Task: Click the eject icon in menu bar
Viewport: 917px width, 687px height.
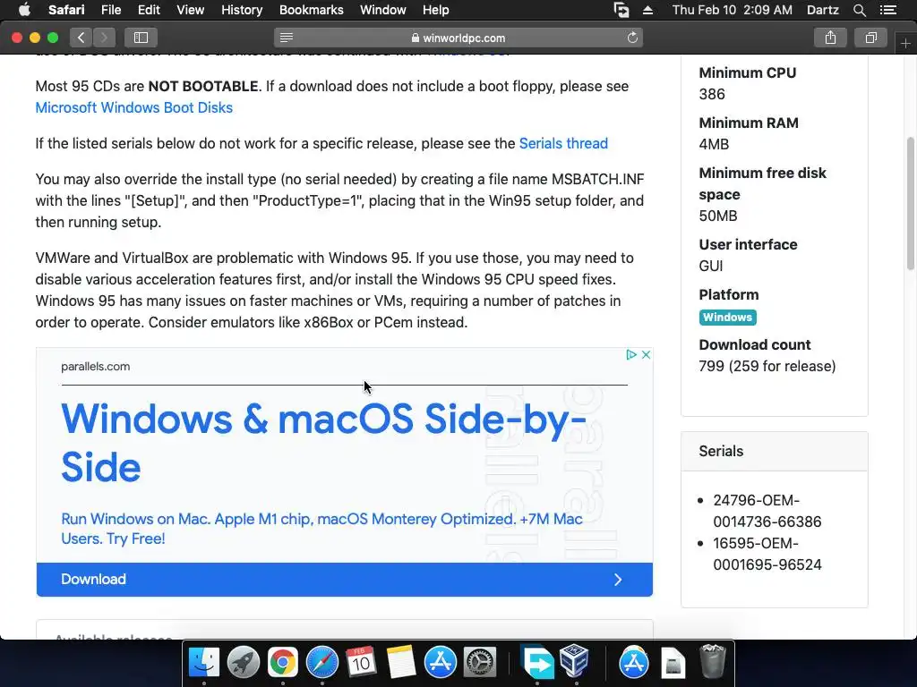Action: click(647, 10)
